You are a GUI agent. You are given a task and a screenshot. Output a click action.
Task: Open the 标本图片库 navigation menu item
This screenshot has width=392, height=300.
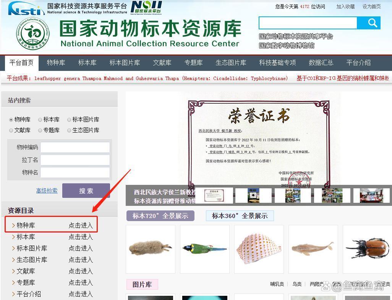point(125,63)
